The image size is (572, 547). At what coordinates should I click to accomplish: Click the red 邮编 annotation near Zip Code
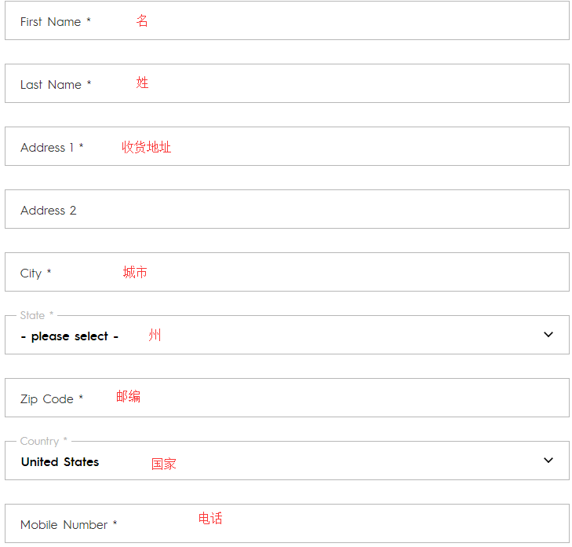pyautogui.click(x=128, y=397)
